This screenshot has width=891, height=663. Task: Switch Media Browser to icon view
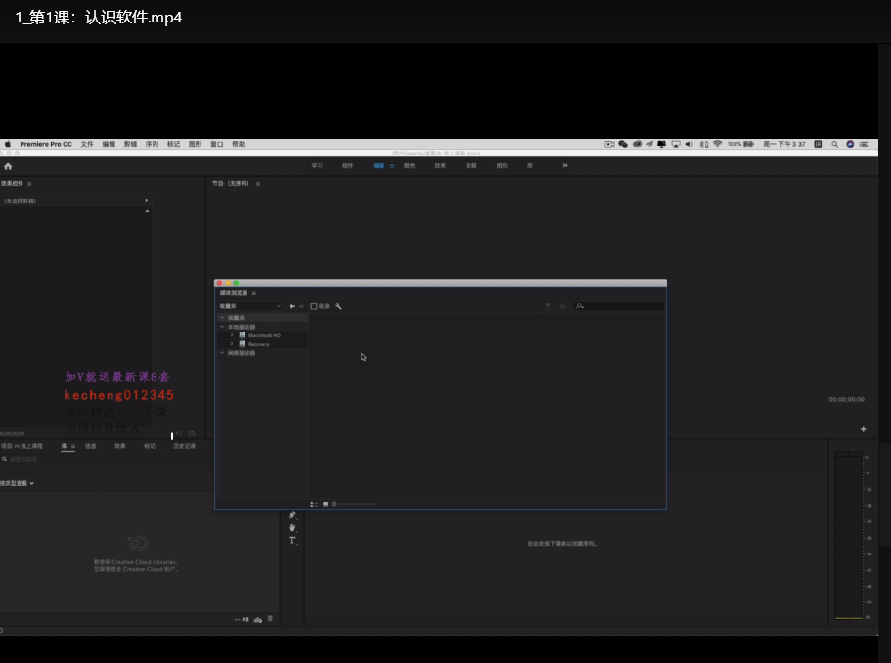(x=325, y=504)
